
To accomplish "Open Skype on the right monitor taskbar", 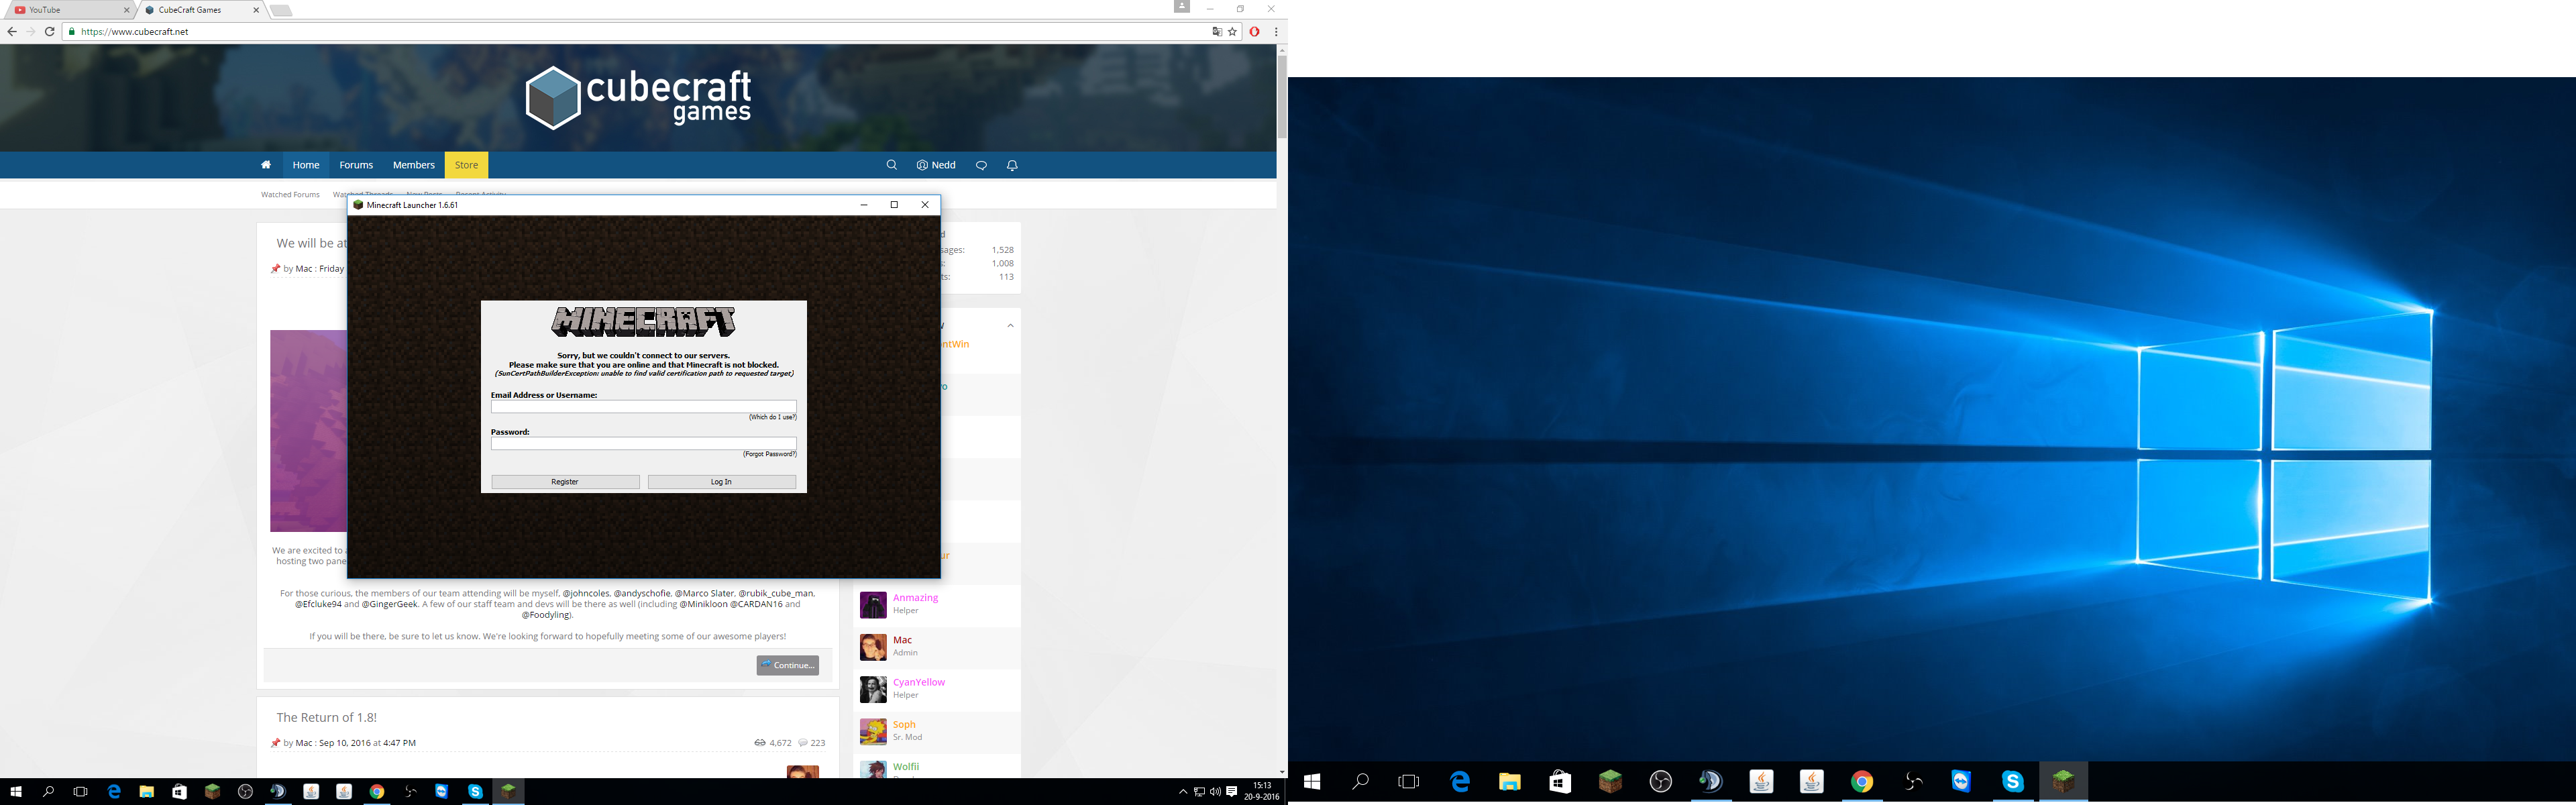I will 2012,781.
